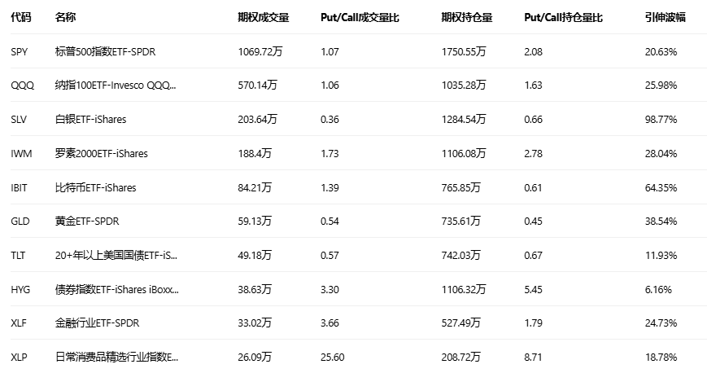Image resolution: width=707 pixels, height=373 pixels.
Task: Open 罗素2000ETF-iShares name link
Action: [101, 153]
